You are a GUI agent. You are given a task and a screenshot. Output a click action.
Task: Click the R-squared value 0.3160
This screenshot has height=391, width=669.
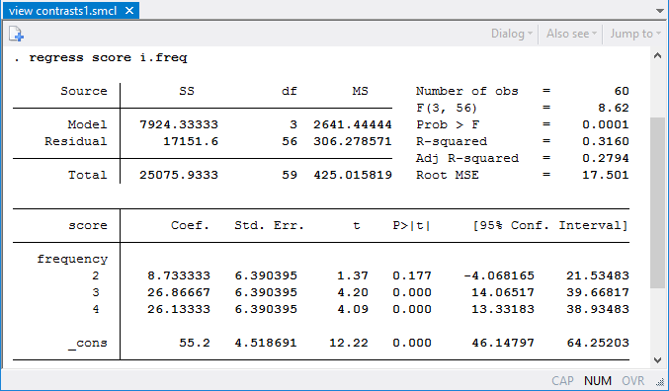606,141
